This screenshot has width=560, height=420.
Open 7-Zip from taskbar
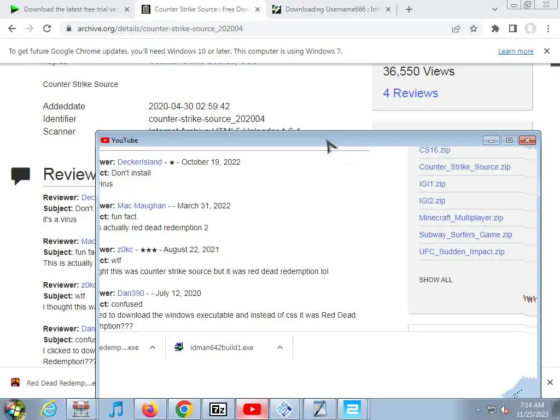(218, 409)
